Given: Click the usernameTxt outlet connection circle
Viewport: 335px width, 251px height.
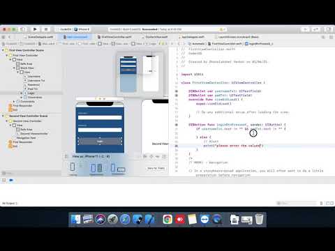Looking at the screenshot, I should [x=177, y=91].
